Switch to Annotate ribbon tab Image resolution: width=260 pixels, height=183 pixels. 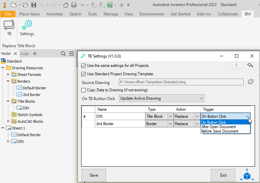(x=54, y=14)
